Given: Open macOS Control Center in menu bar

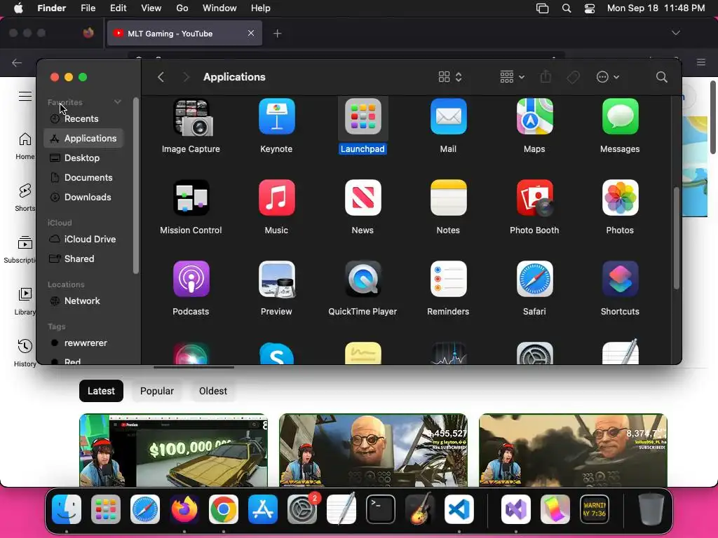Looking at the screenshot, I should click(x=590, y=8).
